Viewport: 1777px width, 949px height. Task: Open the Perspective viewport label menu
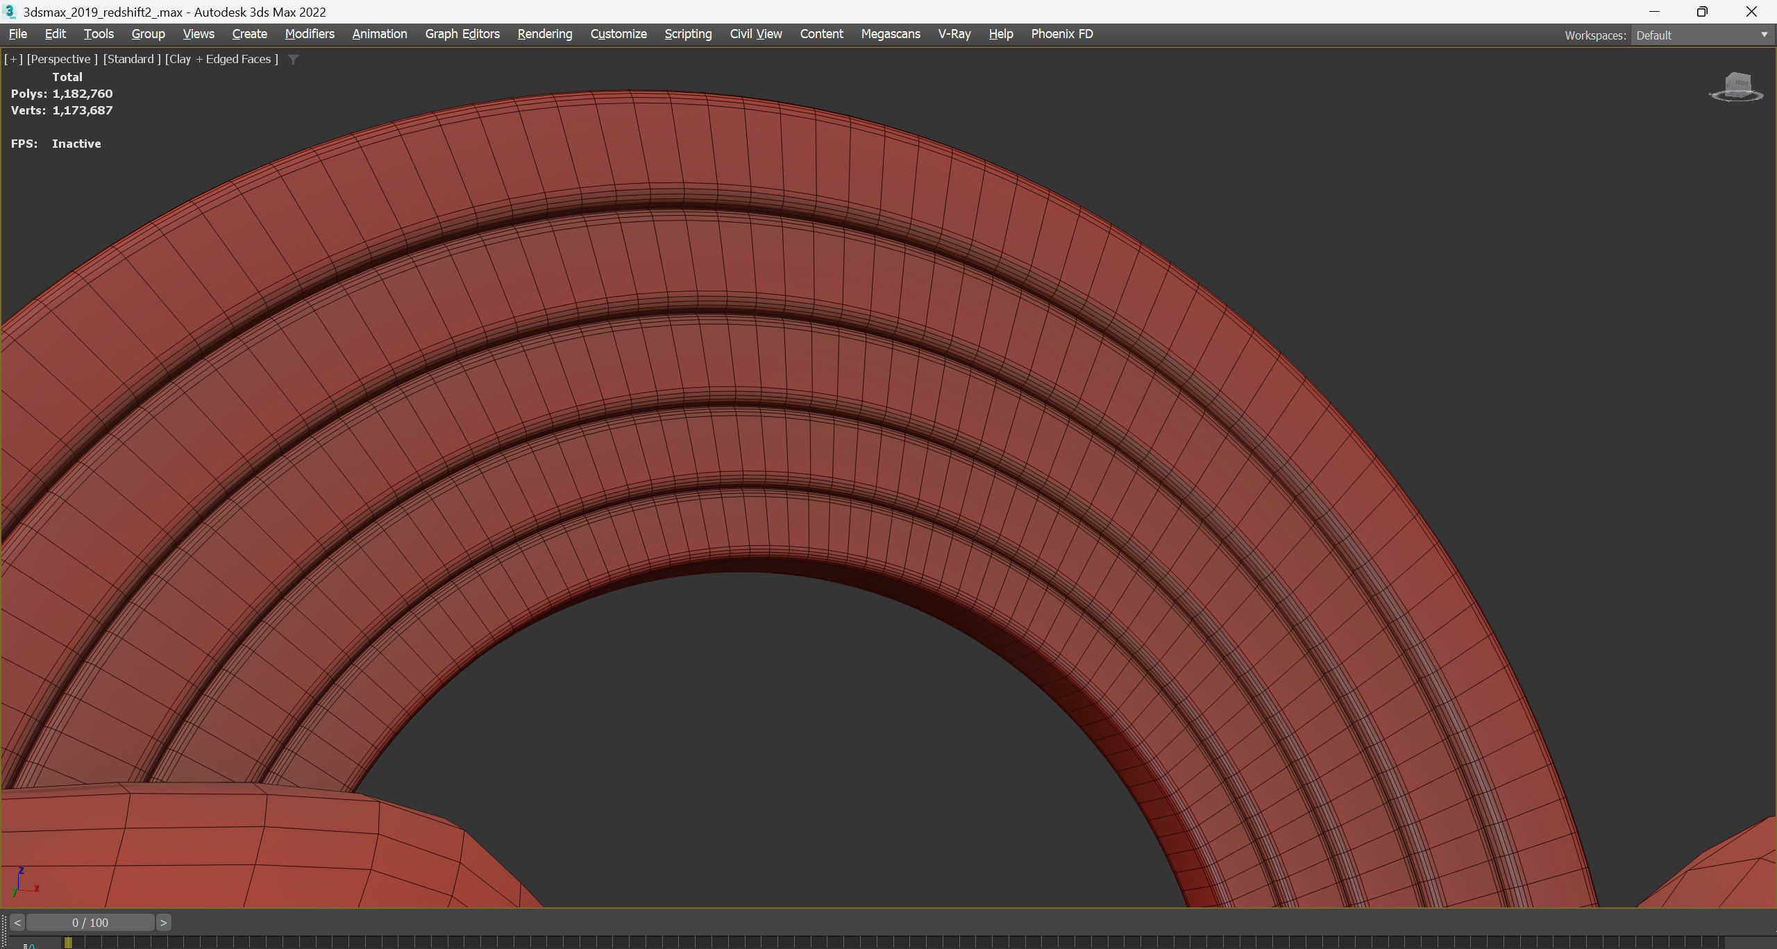tap(62, 59)
